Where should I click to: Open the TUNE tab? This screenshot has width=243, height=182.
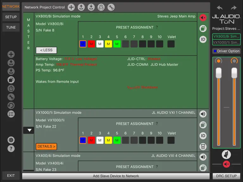pyautogui.click(x=11, y=27)
